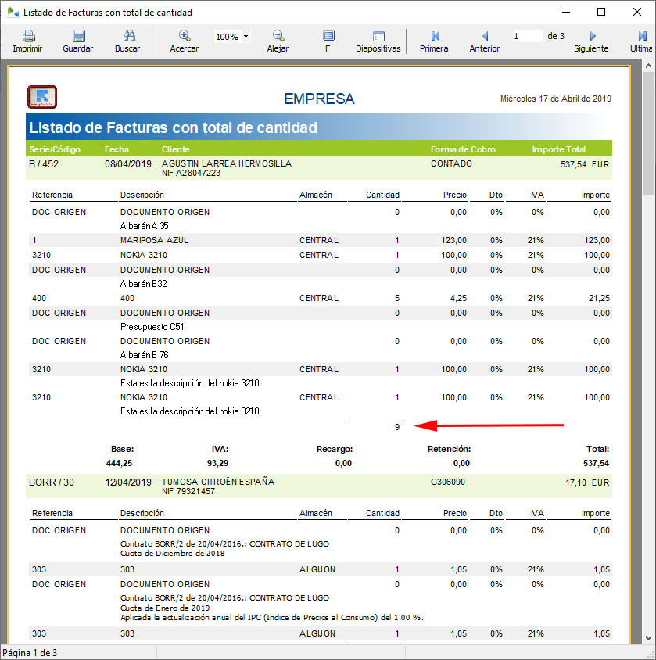
Task: Advance to next page with Siguiente
Action: point(592,37)
